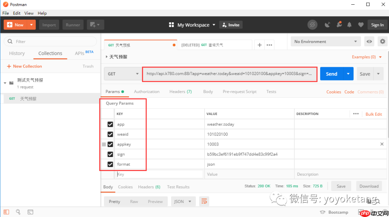Open the notifications bell icon
Screen dimensions: 389x217
click(x=349, y=25)
